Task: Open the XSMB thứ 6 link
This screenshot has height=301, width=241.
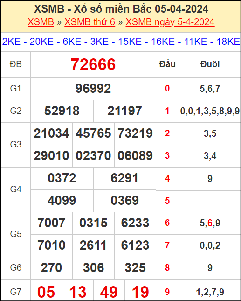Action: 90,22
